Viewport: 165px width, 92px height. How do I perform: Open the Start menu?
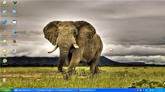tap(6, 90)
